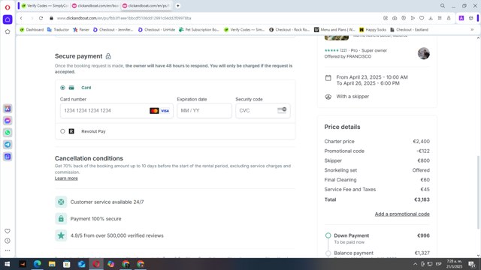The image size is (481, 270).
Task: Open the Pet Subscription Bo... bookmark
Action: click(x=199, y=30)
